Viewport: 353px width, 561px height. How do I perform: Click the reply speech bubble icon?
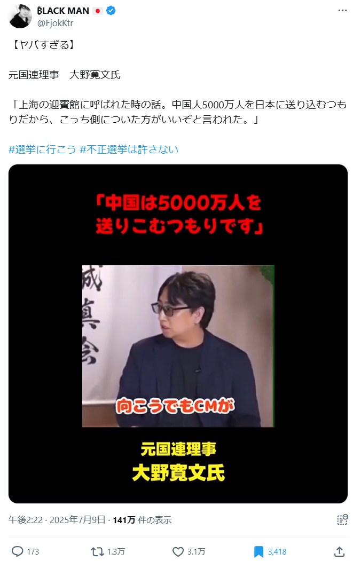(18, 551)
